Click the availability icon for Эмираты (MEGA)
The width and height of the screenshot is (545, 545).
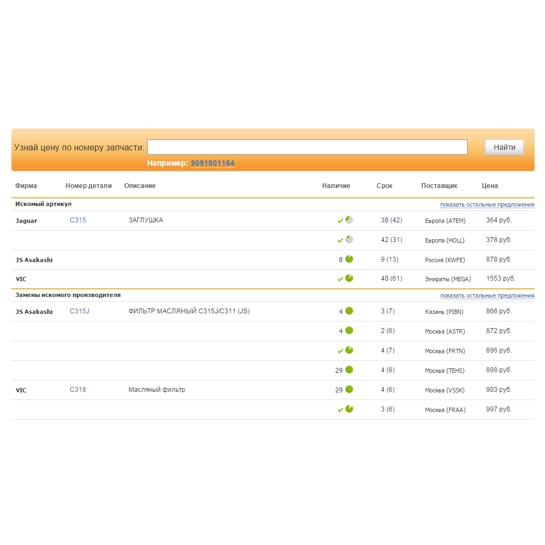tap(349, 278)
